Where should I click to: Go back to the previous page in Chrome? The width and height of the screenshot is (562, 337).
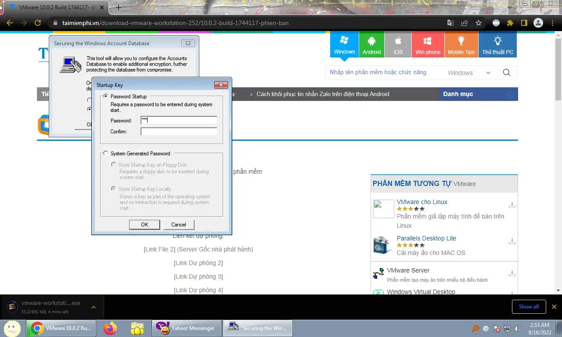(x=10, y=23)
